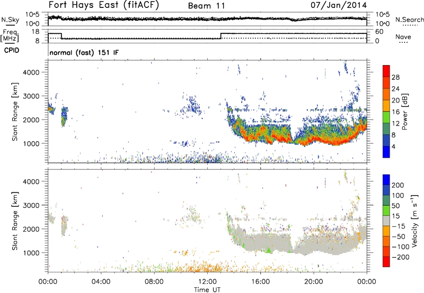
Task: Click the '18' tick on frequency axis
Action: pos(35,32)
